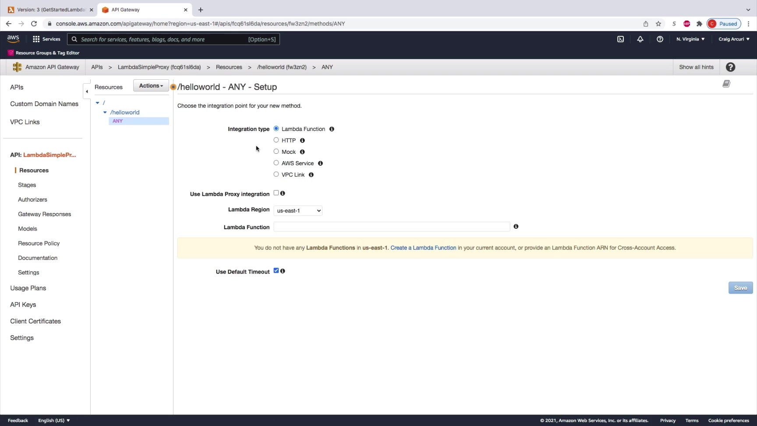Click the Save button

[x=740, y=288]
